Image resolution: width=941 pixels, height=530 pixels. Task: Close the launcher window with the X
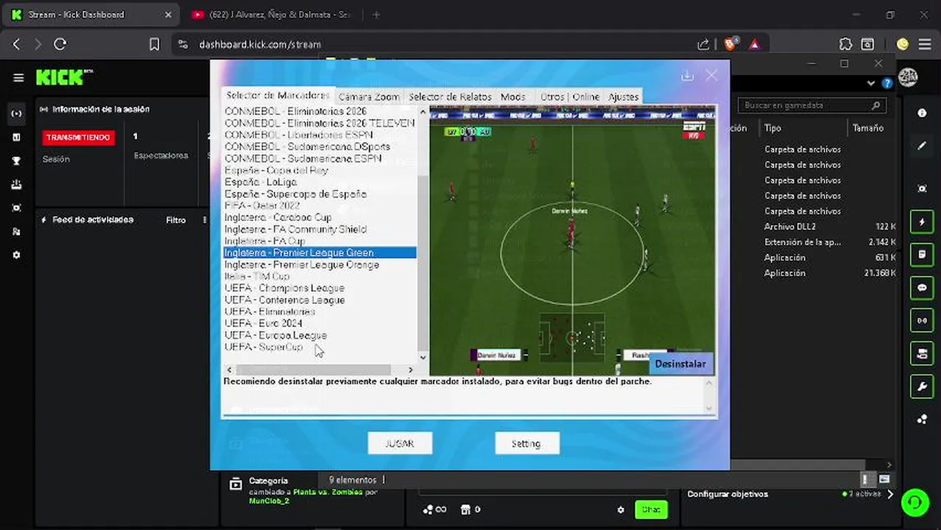click(711, 75)
